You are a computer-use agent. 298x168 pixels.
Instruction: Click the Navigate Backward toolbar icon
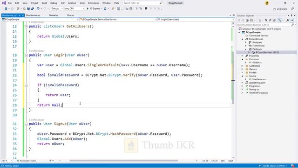pyautogui.click(x=6, y=8)
